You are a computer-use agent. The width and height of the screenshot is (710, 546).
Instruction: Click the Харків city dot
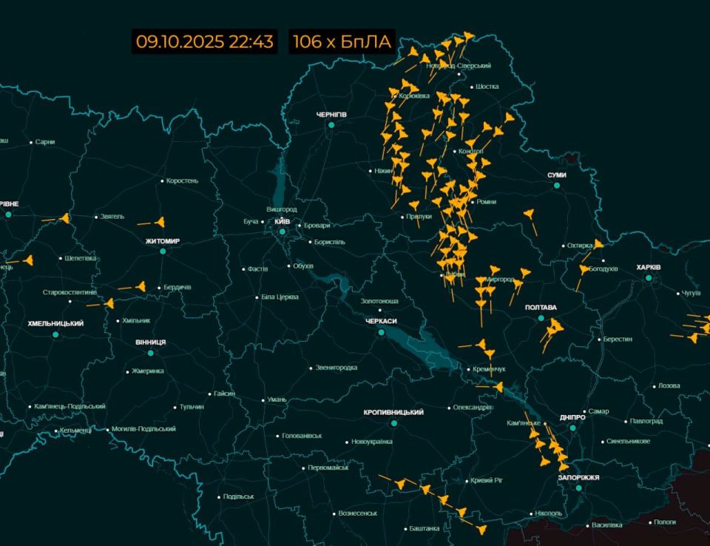click(x=649, y=278)
